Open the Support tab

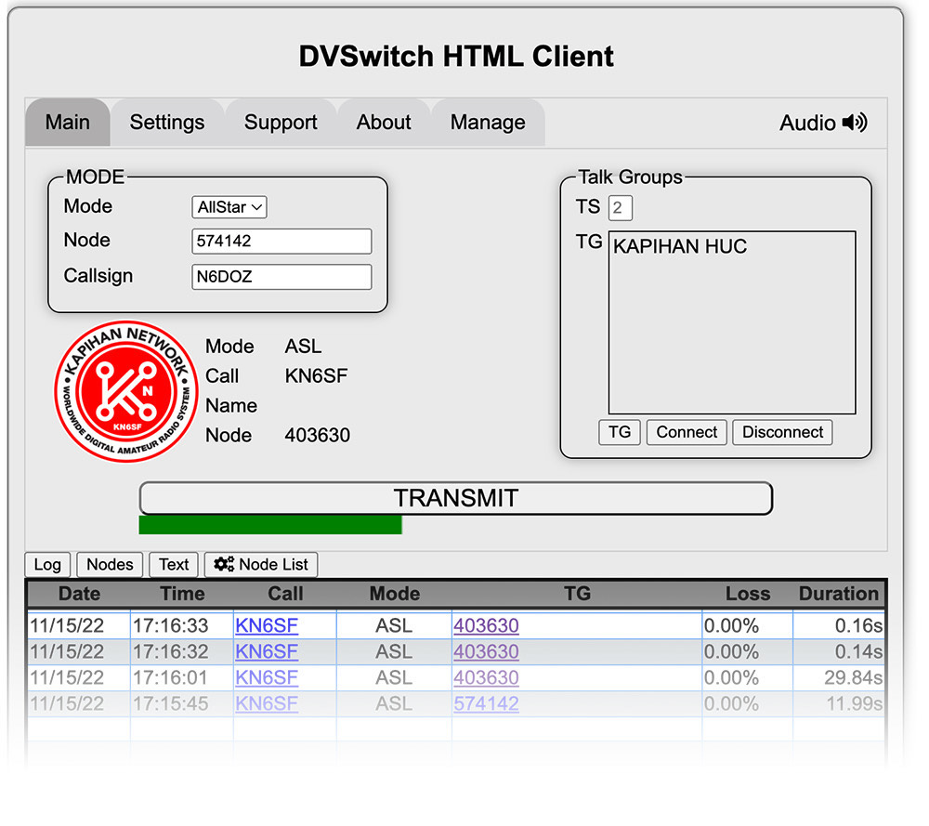(281, 122)
